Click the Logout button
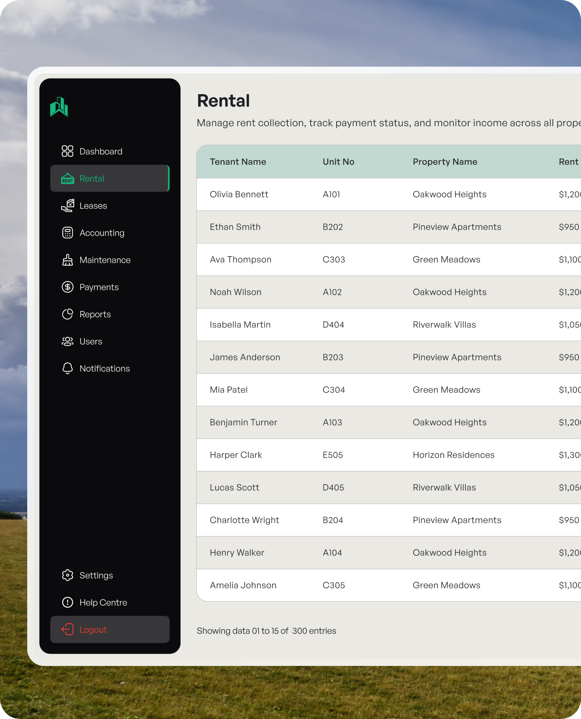Screen dimensions: 581x719 click(x=110, y=629)
